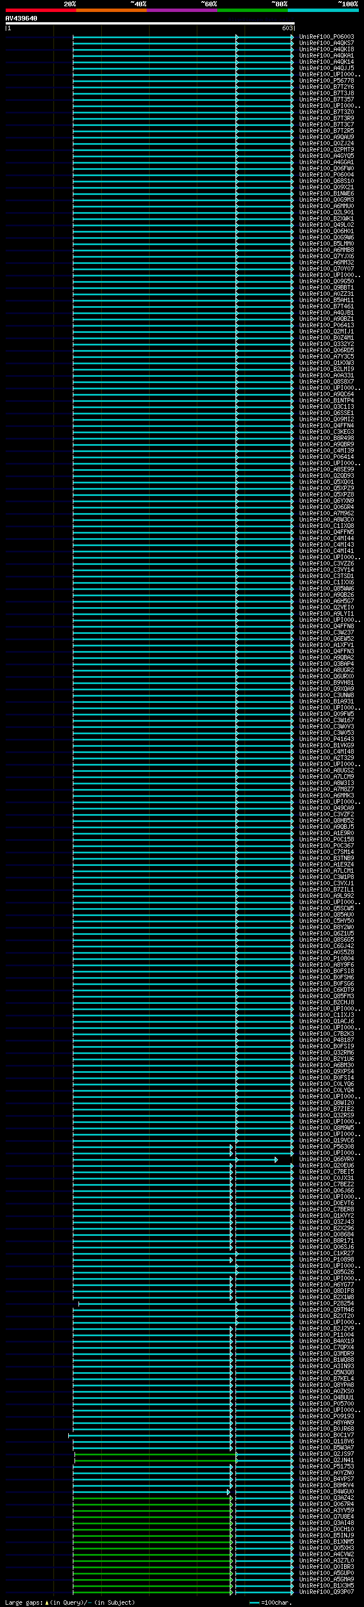Select the UniRef100_Q2PMT9 label
Screen dimensions: 364x1607
(x=326, y=150)
